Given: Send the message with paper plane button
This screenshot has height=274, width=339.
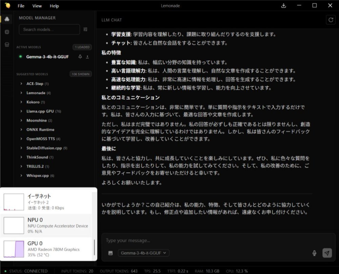Looking at the screenshot, I should (327, 253).
